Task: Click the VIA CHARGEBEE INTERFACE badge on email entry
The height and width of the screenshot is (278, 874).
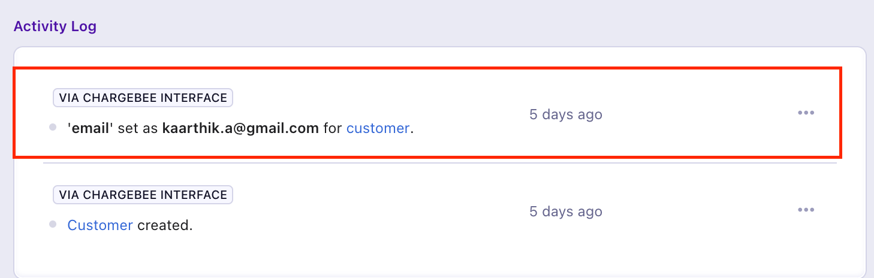Action: (x=143, y=98)
